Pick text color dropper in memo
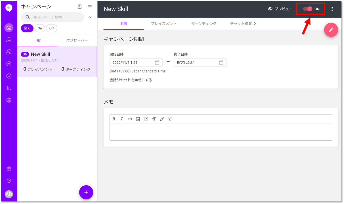This screenshot has height=204, width=344. point(162,119)
